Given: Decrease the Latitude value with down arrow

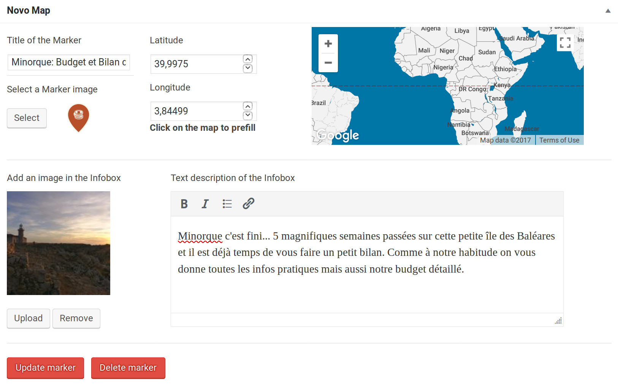Looking at the screenshot, I should point(248,68).
